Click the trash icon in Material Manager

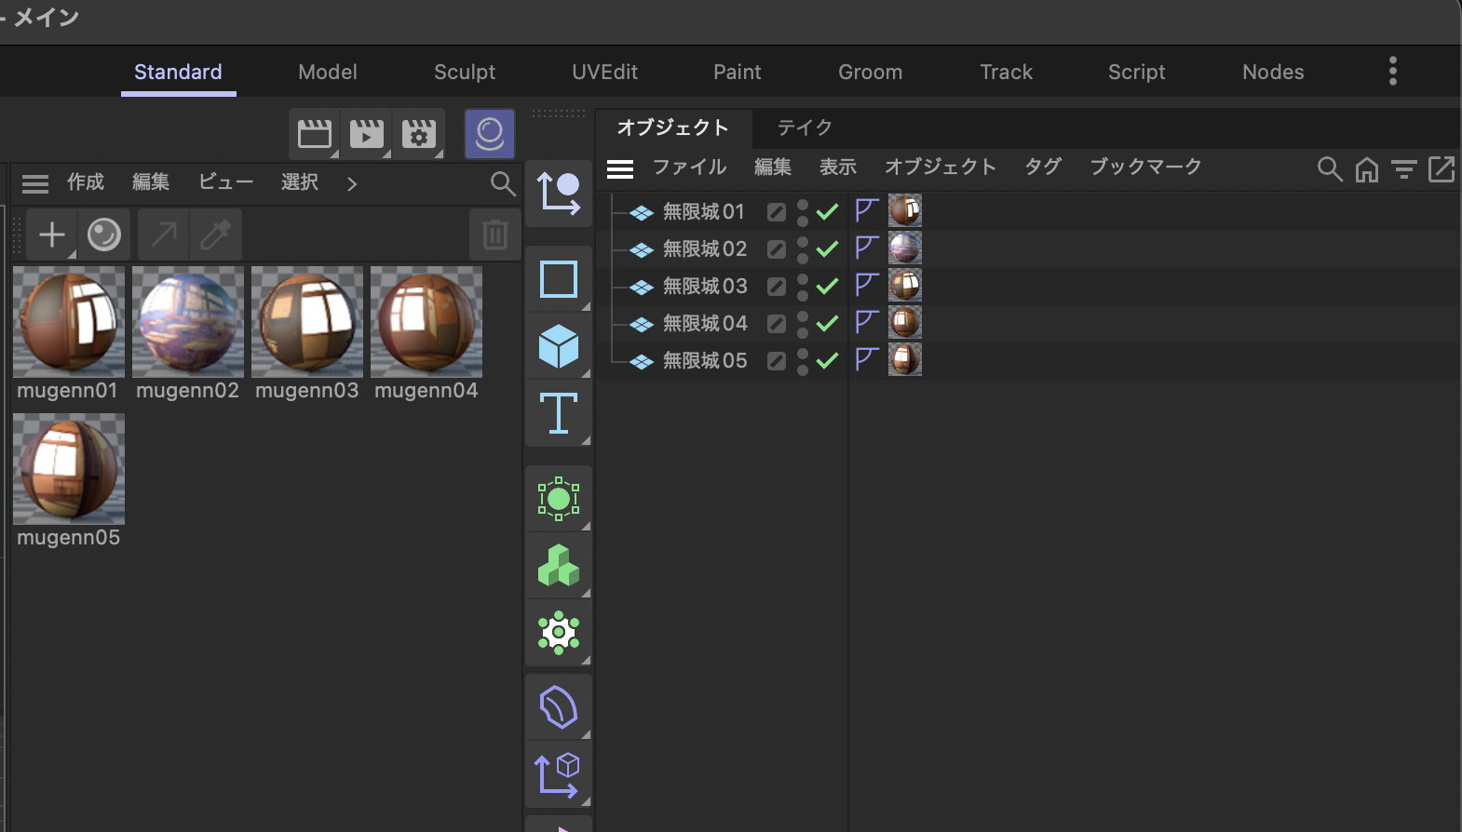tap(495, 235)
